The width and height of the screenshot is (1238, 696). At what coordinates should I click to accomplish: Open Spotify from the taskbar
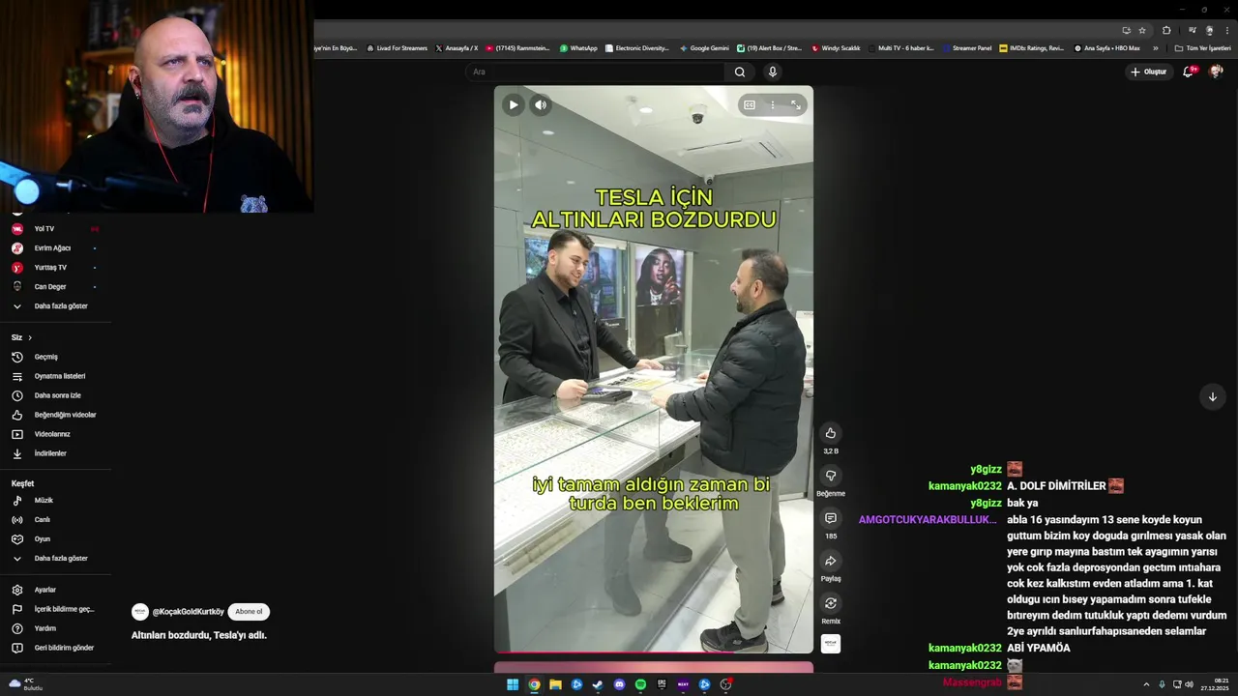tap(640, 684)
